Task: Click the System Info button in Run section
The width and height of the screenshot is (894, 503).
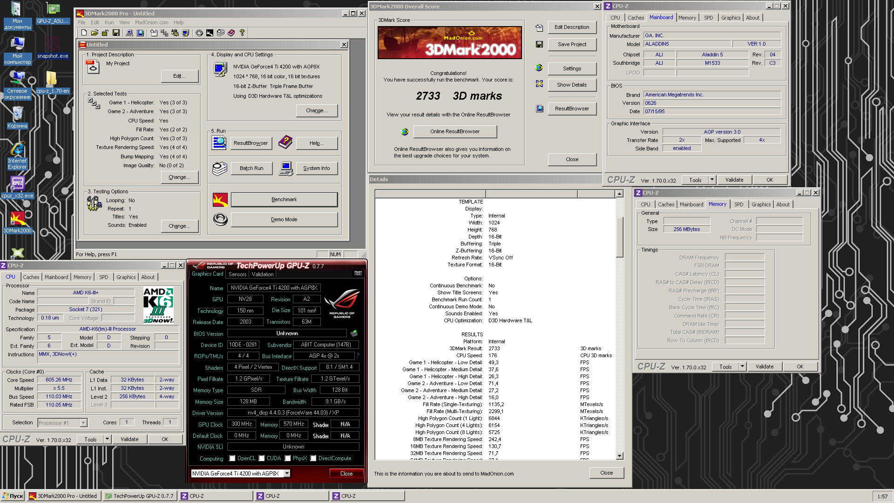Action: click(317, 168)
